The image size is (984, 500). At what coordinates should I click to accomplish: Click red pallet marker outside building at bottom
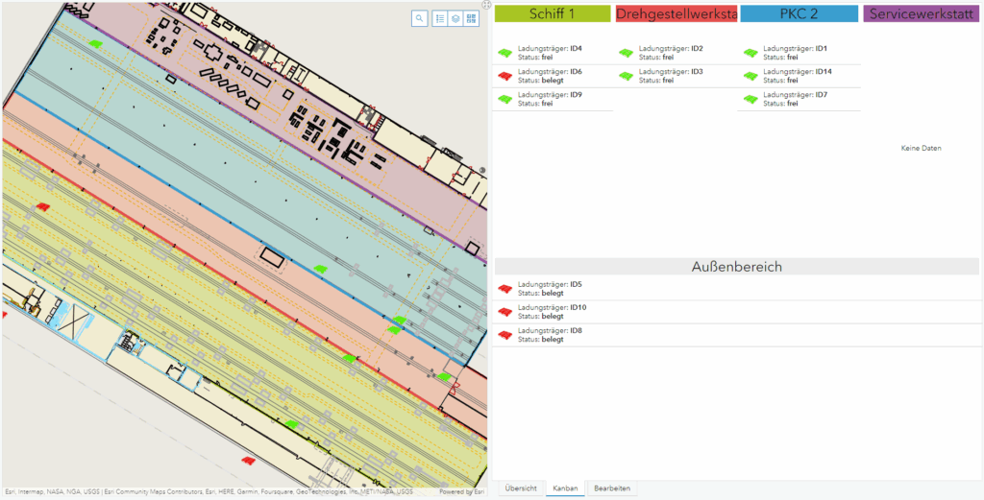(249, 462)
